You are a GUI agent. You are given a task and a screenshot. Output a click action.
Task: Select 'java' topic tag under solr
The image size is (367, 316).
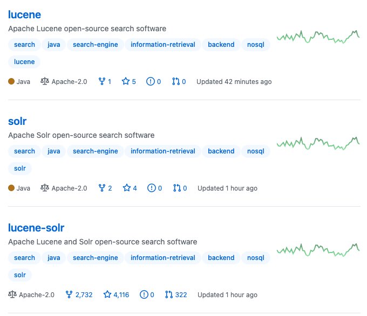pos(54,151)
